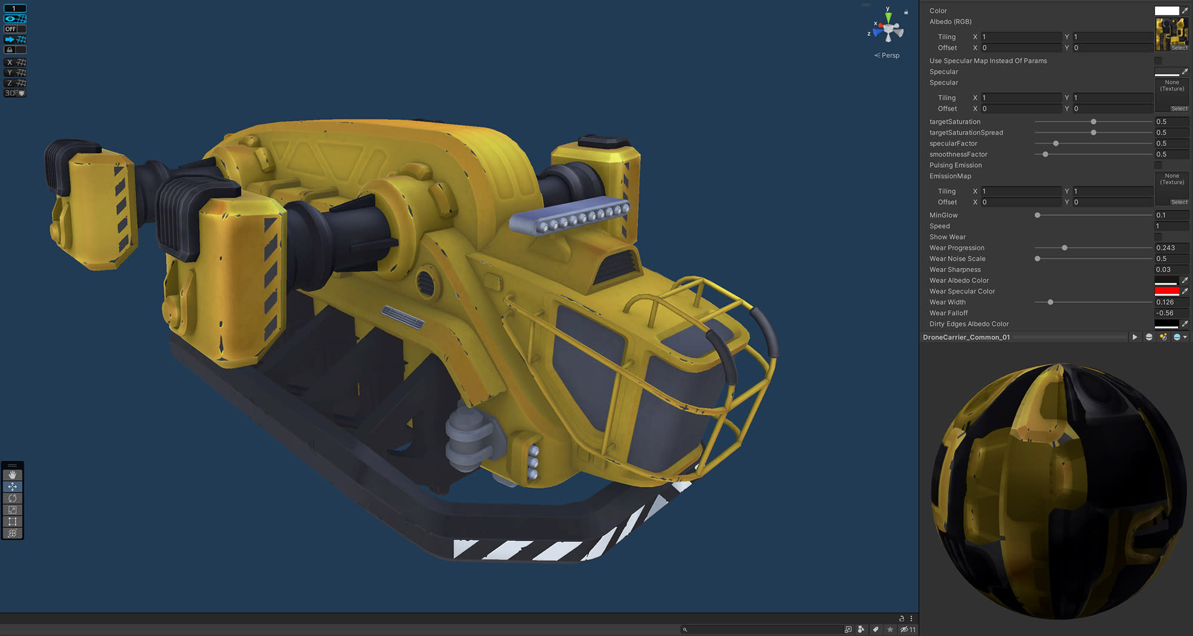Enable the Pulsing Emission checkbox
The image size is (1193, 636).
tap(1158, 165)
